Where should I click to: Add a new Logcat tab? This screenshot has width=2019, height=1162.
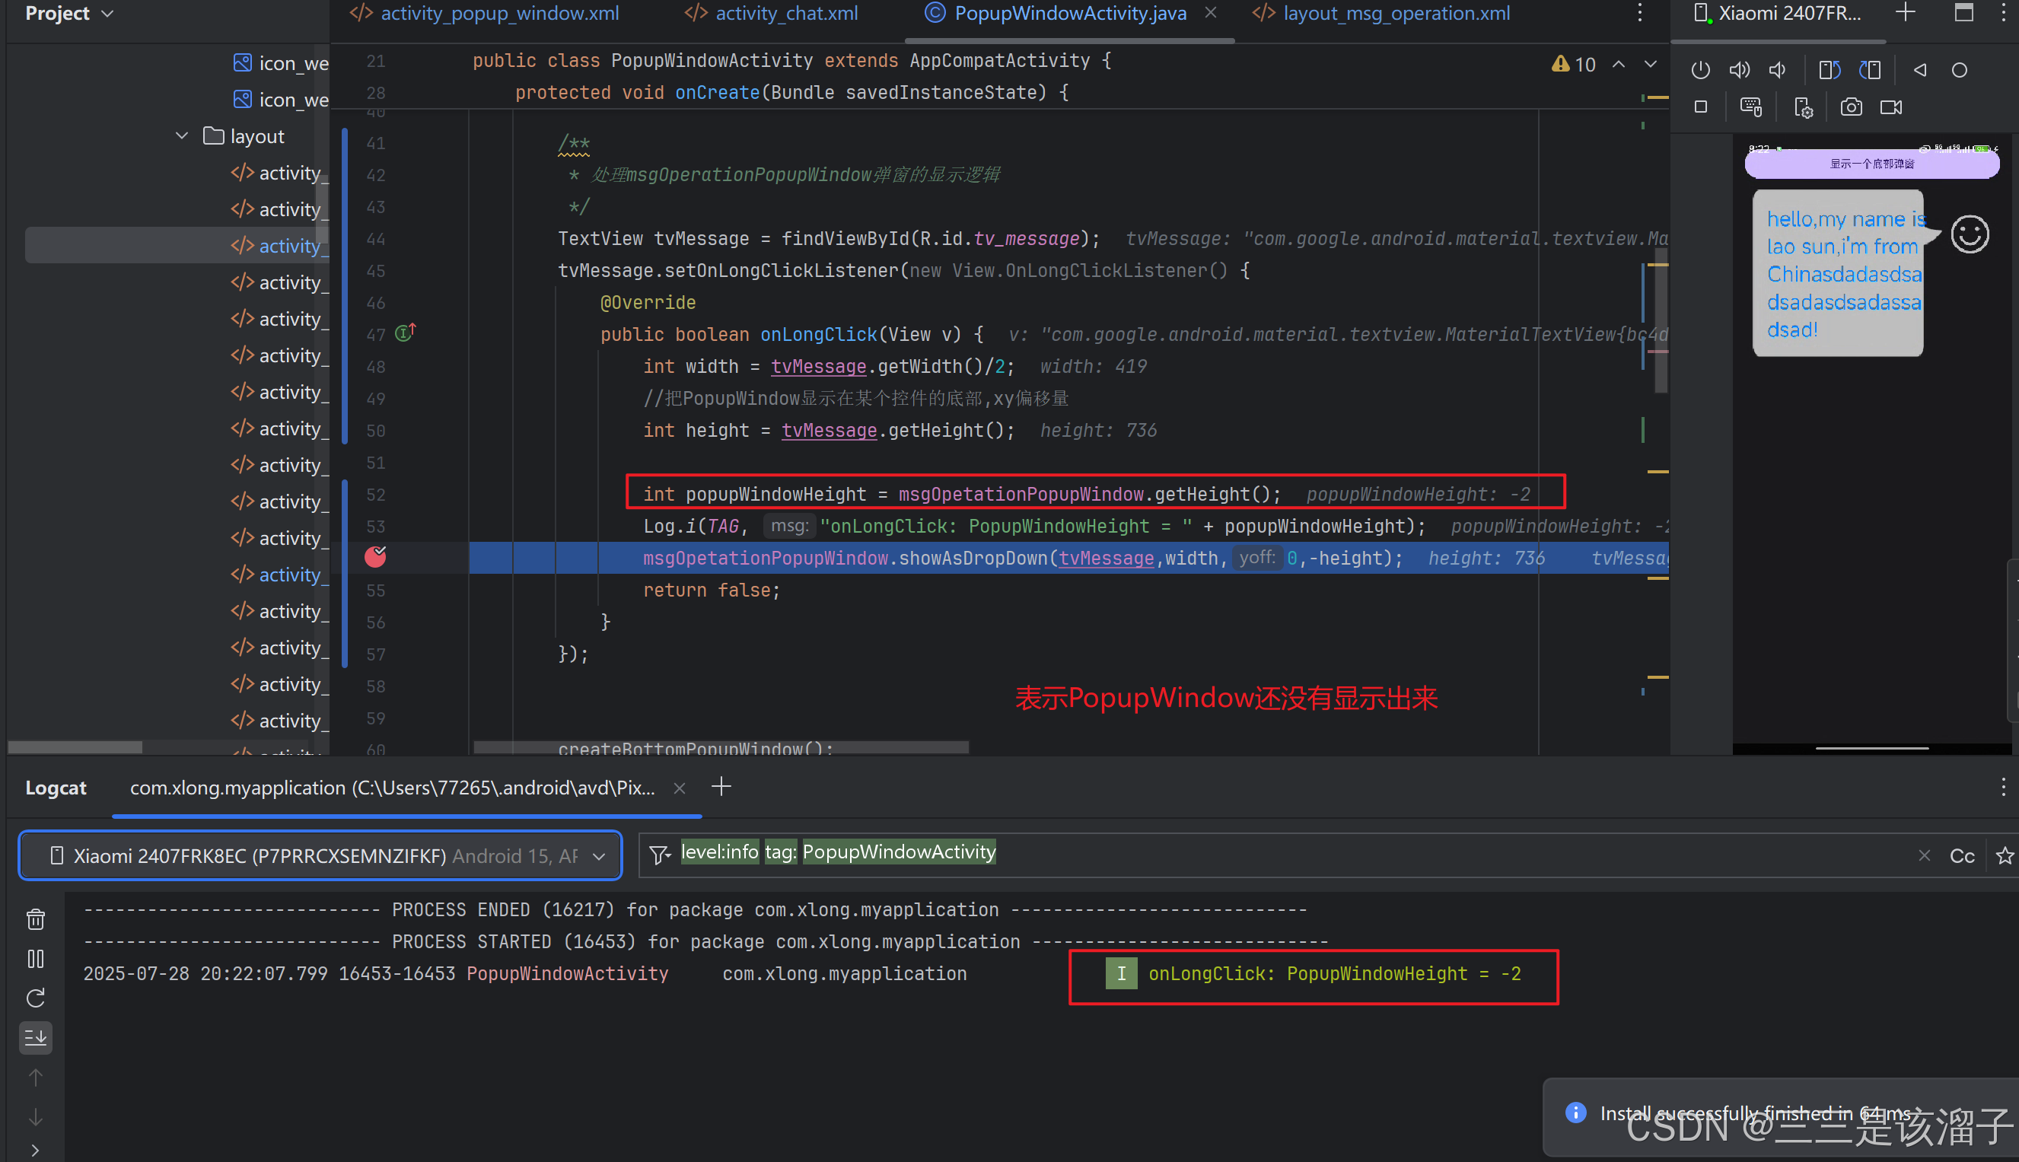coord(721,787)
